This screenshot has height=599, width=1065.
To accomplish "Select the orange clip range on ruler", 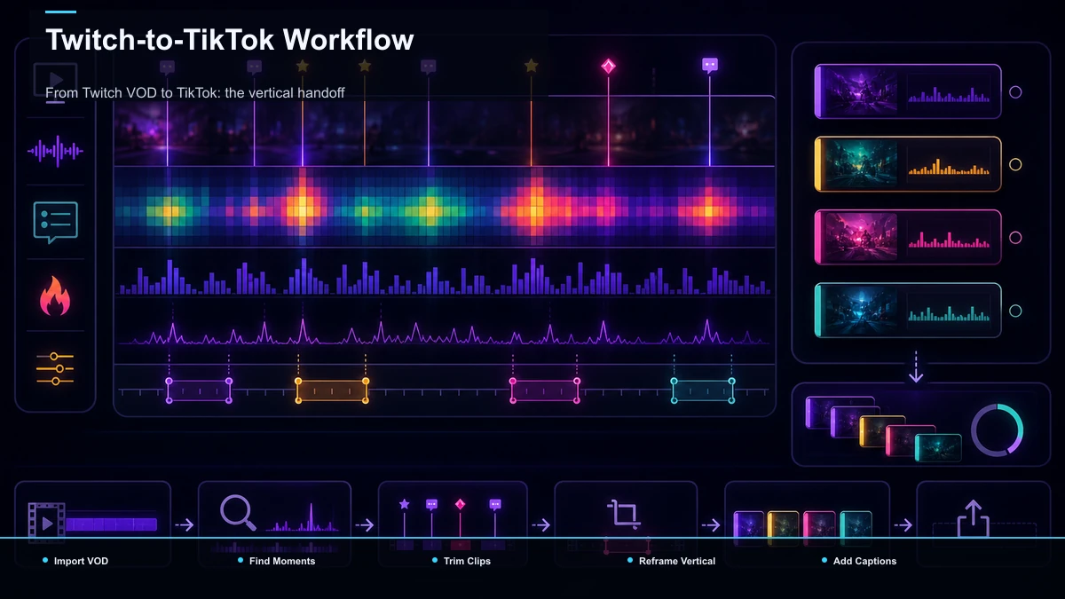I will click(332, 390).
